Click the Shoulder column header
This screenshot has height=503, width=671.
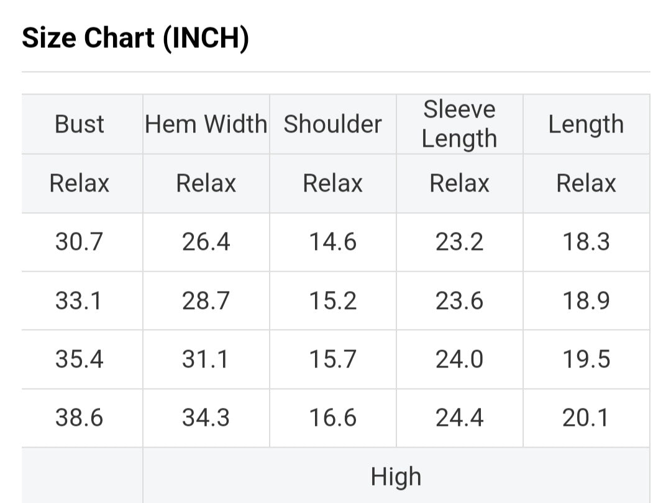coord(332,124)
